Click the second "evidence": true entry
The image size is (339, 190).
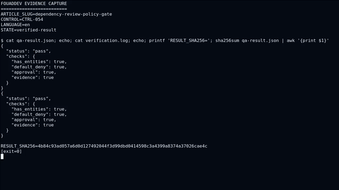tap(33, 125)
